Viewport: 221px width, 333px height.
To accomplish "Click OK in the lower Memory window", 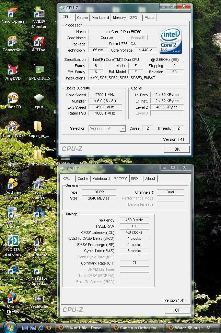I will point(177,310).
